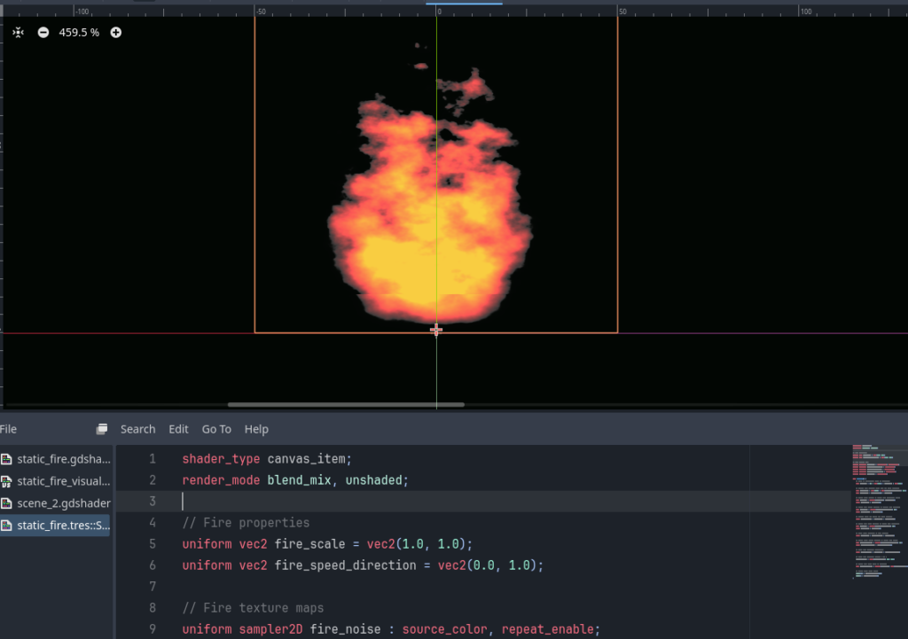
Task: Click the center view icon in viewport
Action: coord(17,32)
